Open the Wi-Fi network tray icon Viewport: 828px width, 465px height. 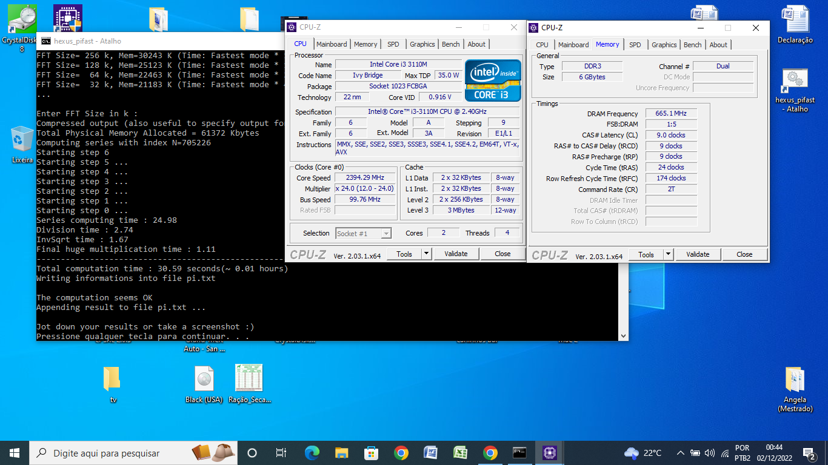click(725, 453)
